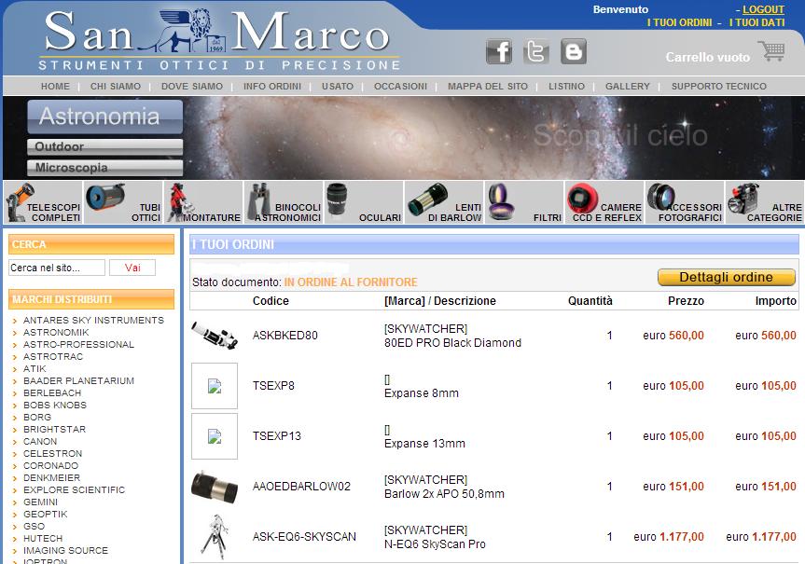The width and height of the screenshot is (805, 564).
Task: Open Telescopi Completi category
Action: 43,202
